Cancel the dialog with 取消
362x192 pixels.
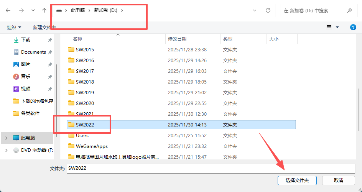point(339,181)
